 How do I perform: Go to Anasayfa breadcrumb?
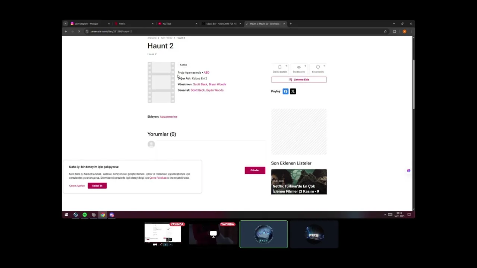point(152,38)
